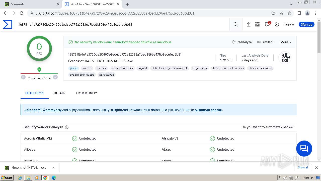
Task: Vote community score positive (check)
Action: [x=55, y=77]
